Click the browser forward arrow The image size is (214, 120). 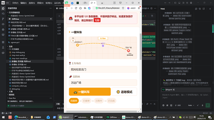72,8
